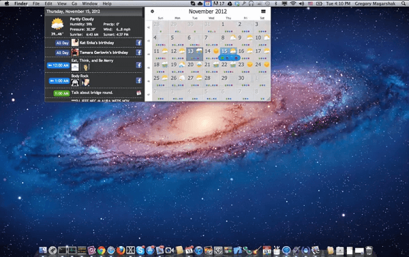
Task: Open X11 from the Dock
Action: point(130,250)
